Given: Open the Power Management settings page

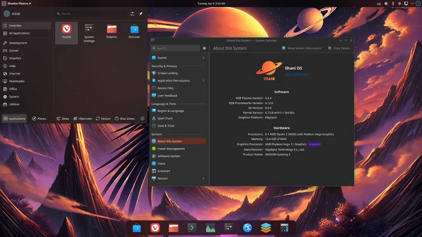Looking at the screenshot, I should point(171,149).
